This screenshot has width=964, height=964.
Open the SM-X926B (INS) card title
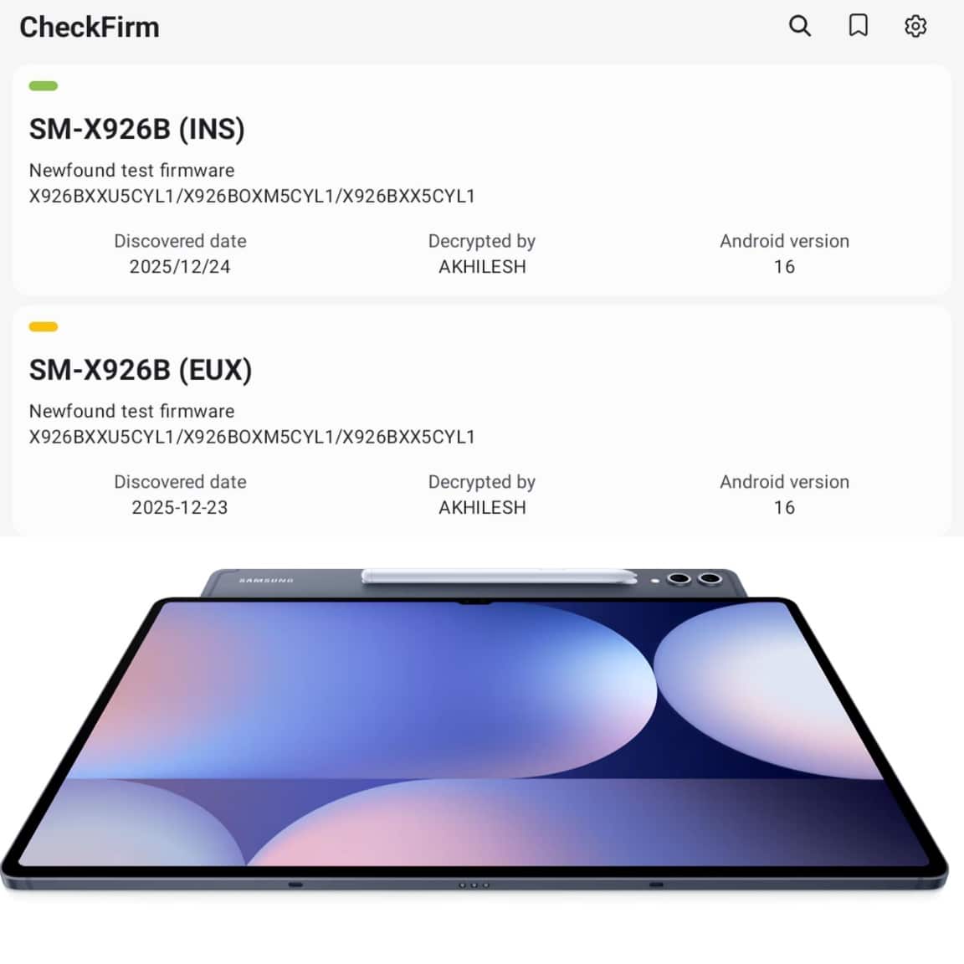[136, 129]
